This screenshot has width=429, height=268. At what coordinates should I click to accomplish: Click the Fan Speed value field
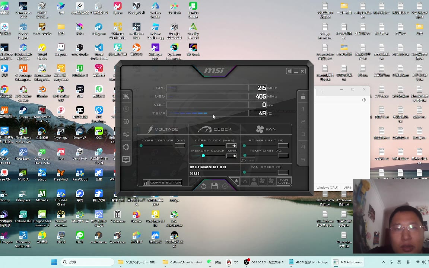pos(283,172)
